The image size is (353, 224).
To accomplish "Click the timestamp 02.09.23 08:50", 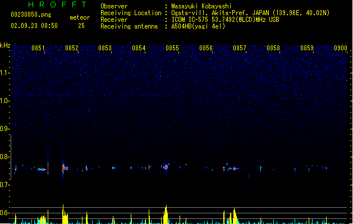I will [34, 26].
